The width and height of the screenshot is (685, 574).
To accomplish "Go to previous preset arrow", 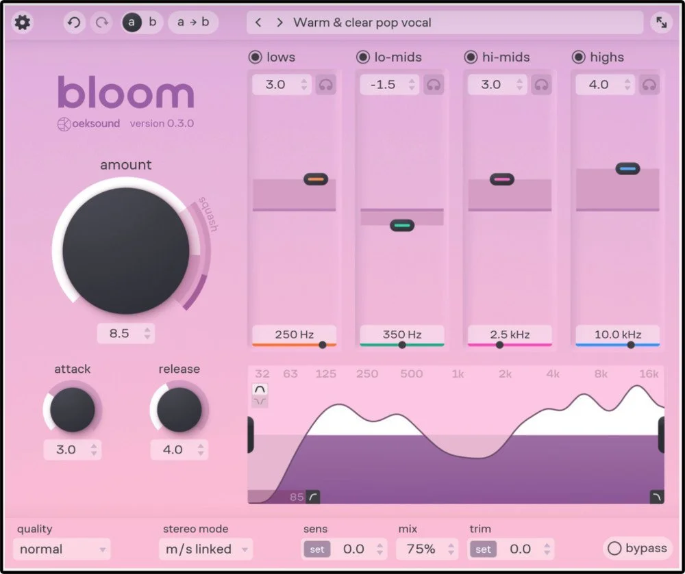I will pyautogui.click(x=258, y=23).
